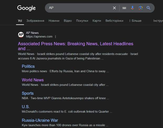The height and width of the screenshot is (128, 163).
Task: Open the World News sitelink
Action: point(33,80)
